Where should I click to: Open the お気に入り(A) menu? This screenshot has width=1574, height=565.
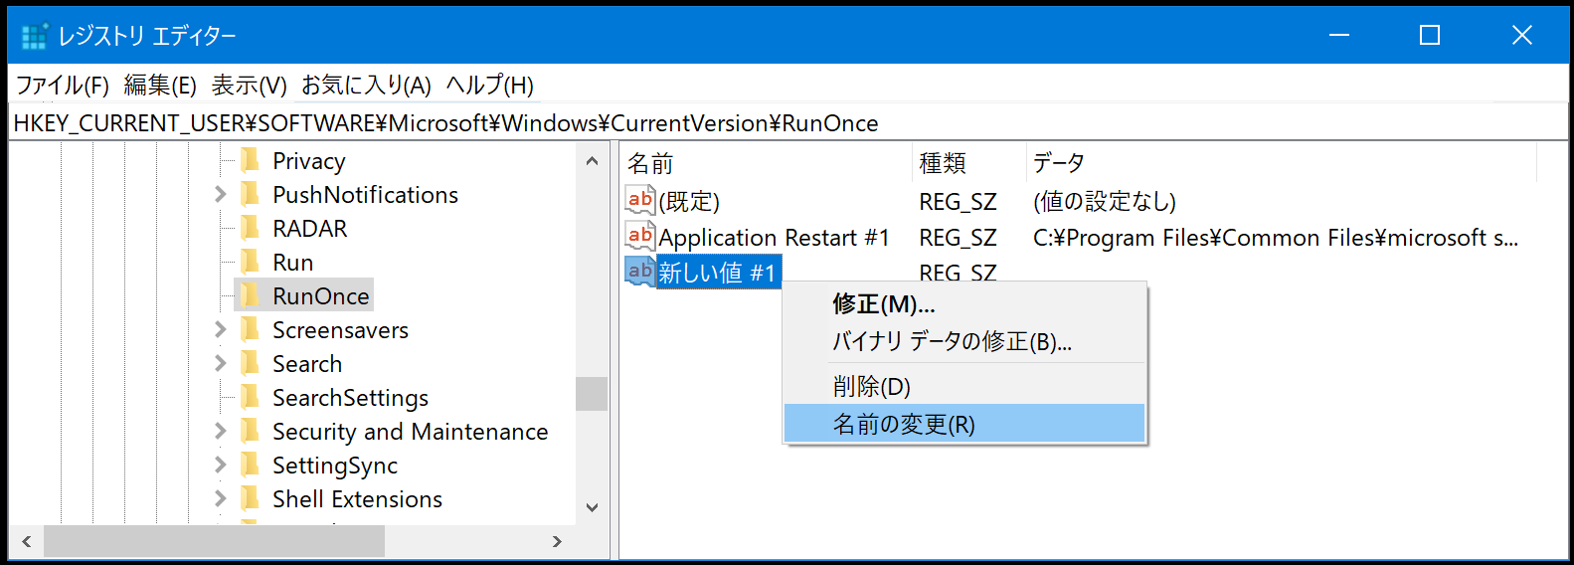click(367, 86)
